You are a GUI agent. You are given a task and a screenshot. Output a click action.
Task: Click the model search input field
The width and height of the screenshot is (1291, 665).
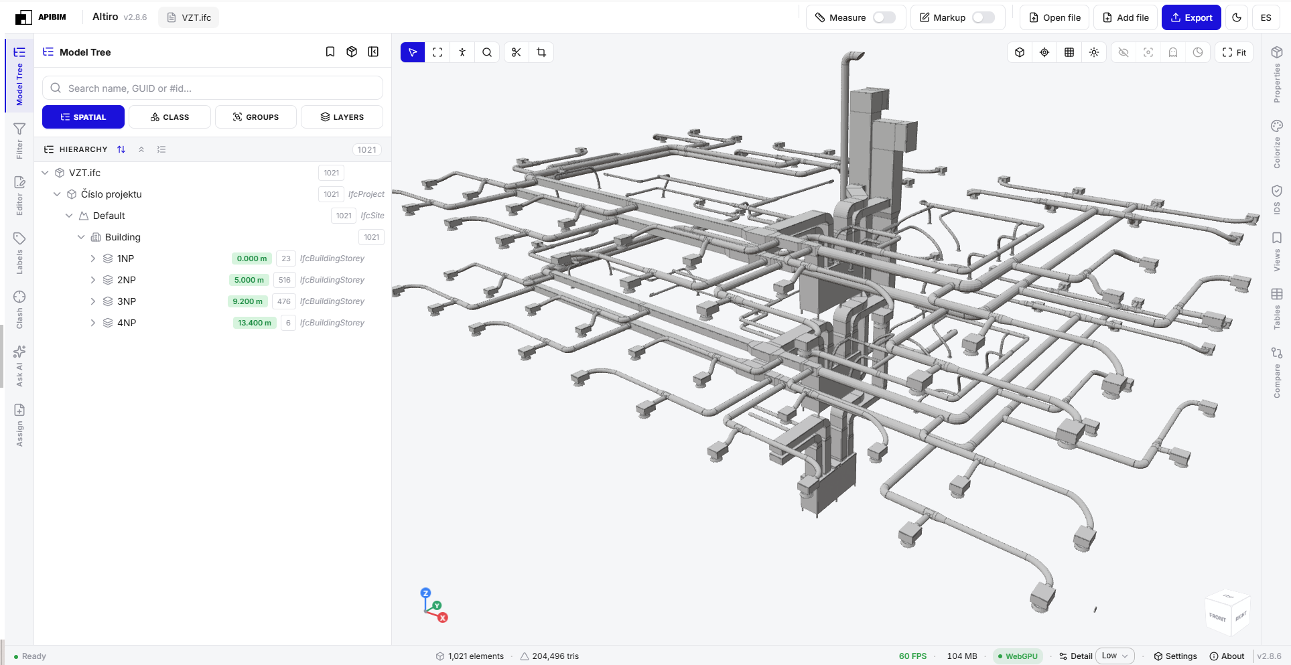[212, 88]
